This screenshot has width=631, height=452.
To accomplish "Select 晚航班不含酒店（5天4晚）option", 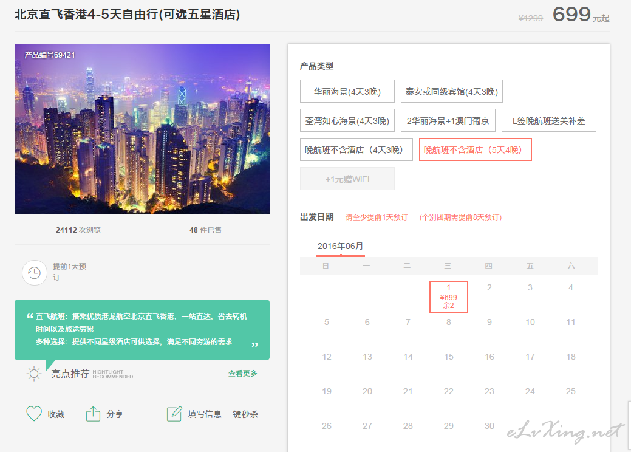I will pos(476,149).
